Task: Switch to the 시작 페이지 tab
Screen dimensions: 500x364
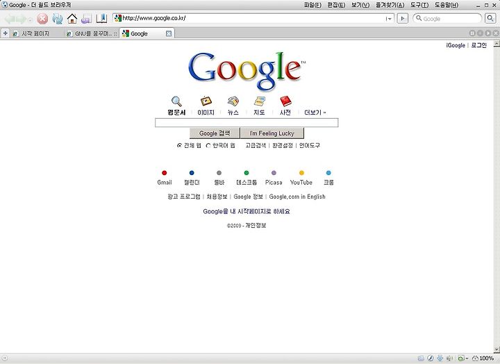Action: [35, 33]
